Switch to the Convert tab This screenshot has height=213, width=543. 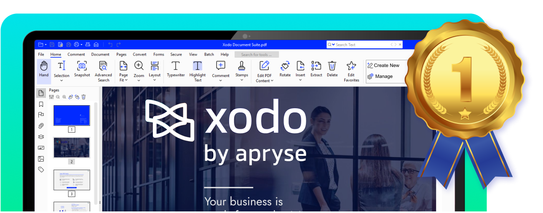(x=139, y=54)
